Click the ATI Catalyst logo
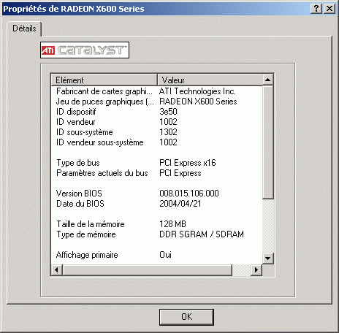 (x=85, y=50)
